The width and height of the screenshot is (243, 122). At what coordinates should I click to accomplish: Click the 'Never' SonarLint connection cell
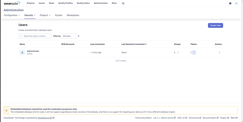[x=124, y=52]
